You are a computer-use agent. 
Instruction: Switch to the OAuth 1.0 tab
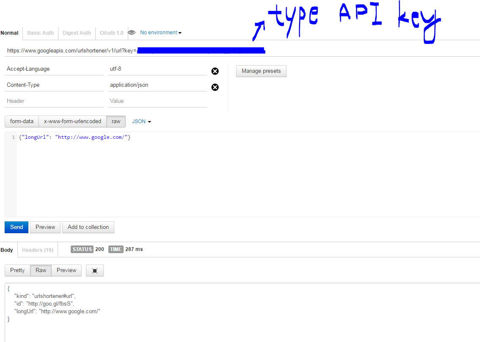[111, 33]
